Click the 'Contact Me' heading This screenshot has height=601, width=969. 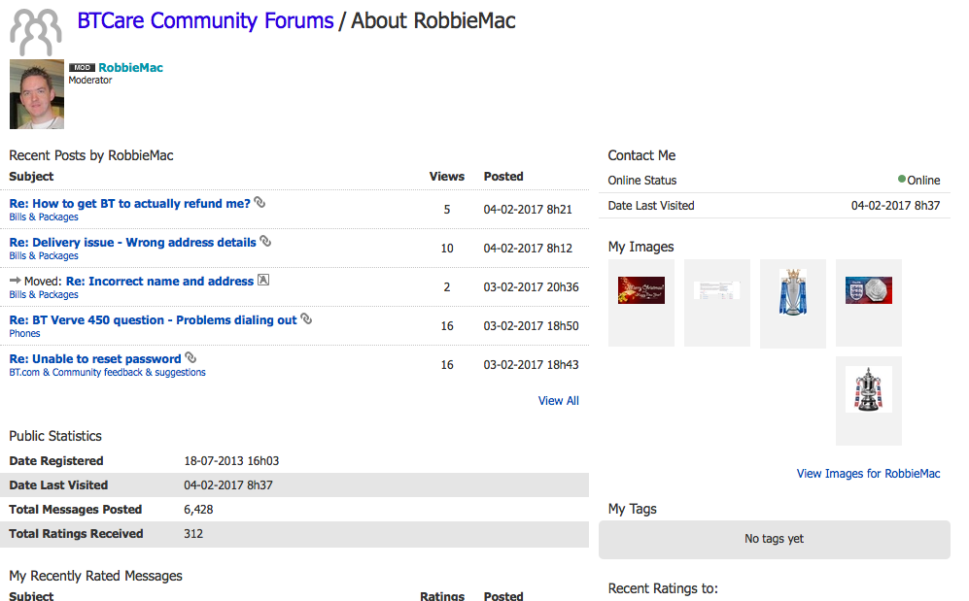(641, 155)
